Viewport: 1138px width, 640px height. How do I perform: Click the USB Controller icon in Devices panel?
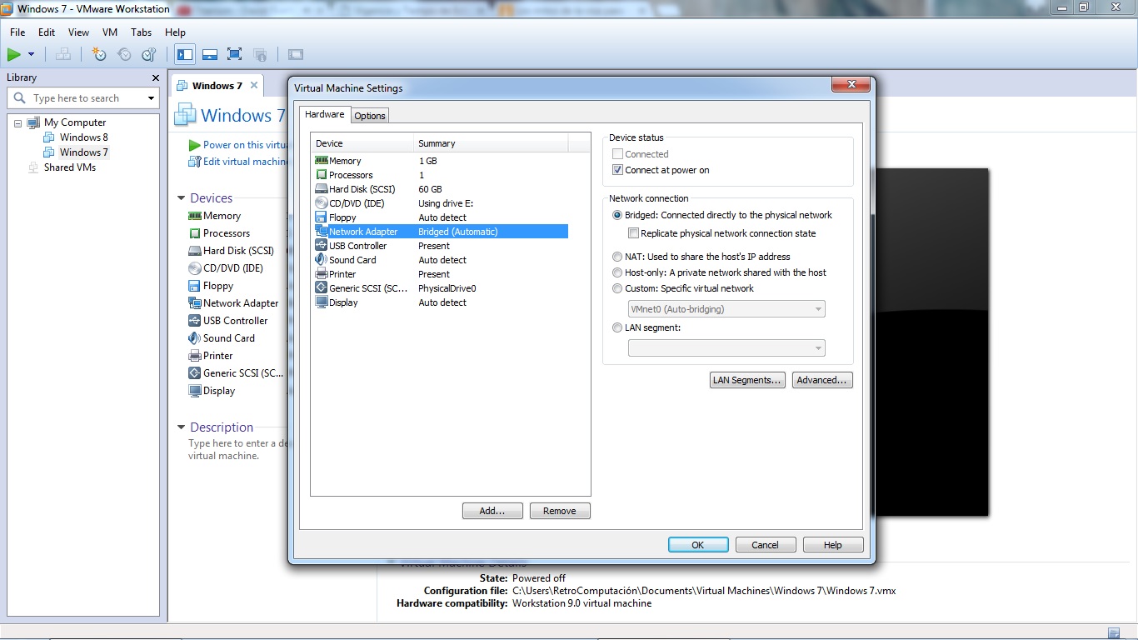[195, 321]
